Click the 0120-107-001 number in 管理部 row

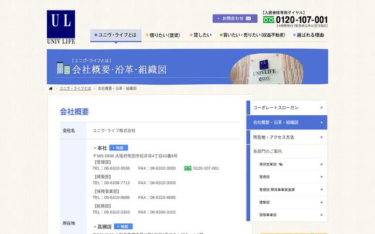coord(206,168)
